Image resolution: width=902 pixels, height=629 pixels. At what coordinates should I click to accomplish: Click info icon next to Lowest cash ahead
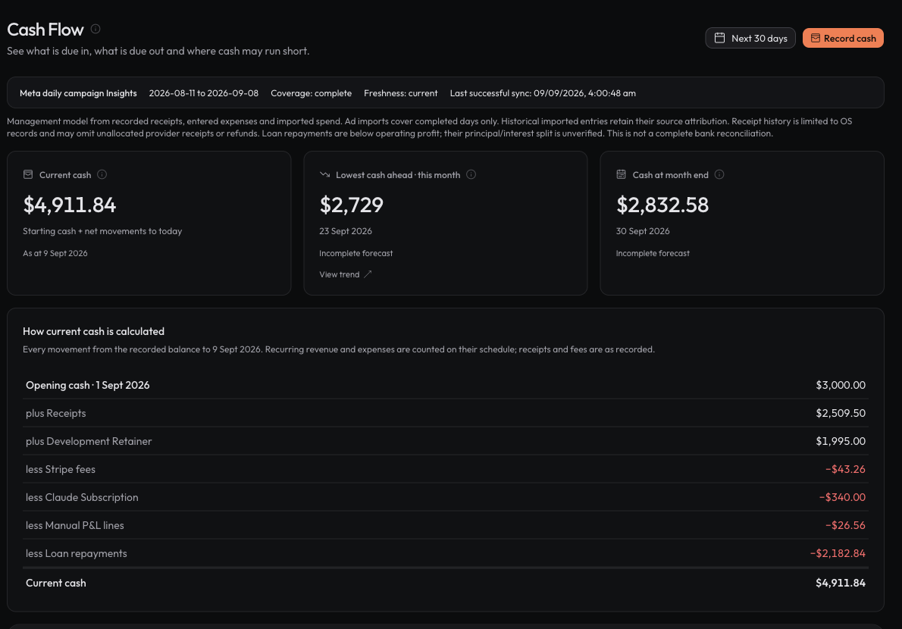pyautogui.click(x=471, y=174)
